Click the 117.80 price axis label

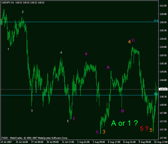point(163,113)
